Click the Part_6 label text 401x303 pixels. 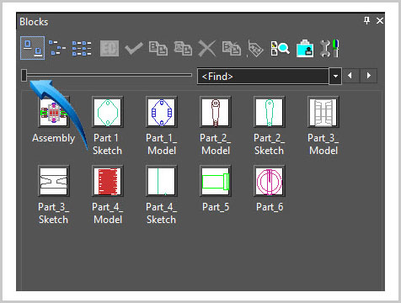pyautogui.click(x=270, y=207)
